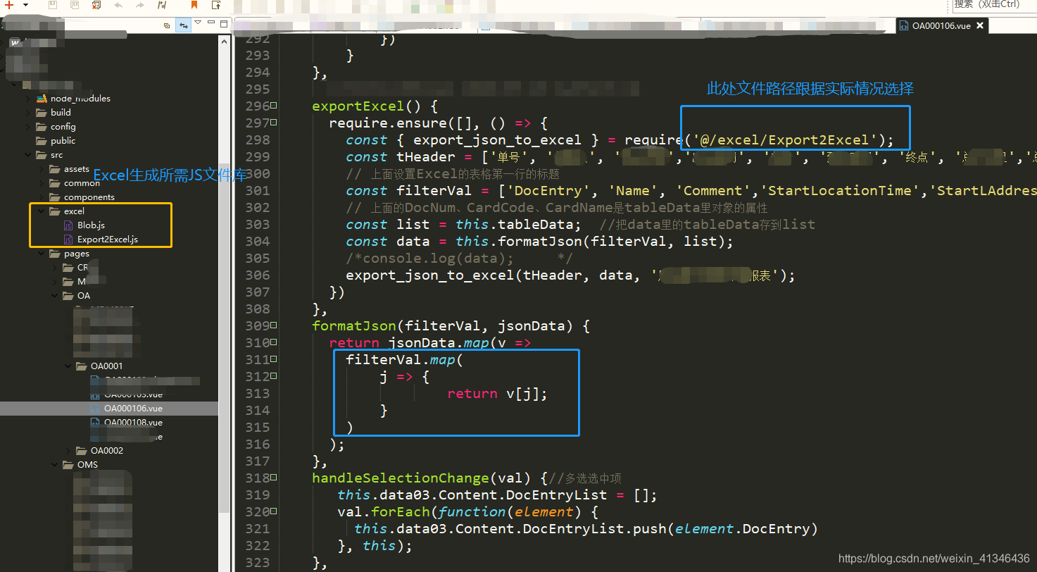Expand the OA0002 folder arrow
The image size is (1037, 572).
(x=68, y=451)
